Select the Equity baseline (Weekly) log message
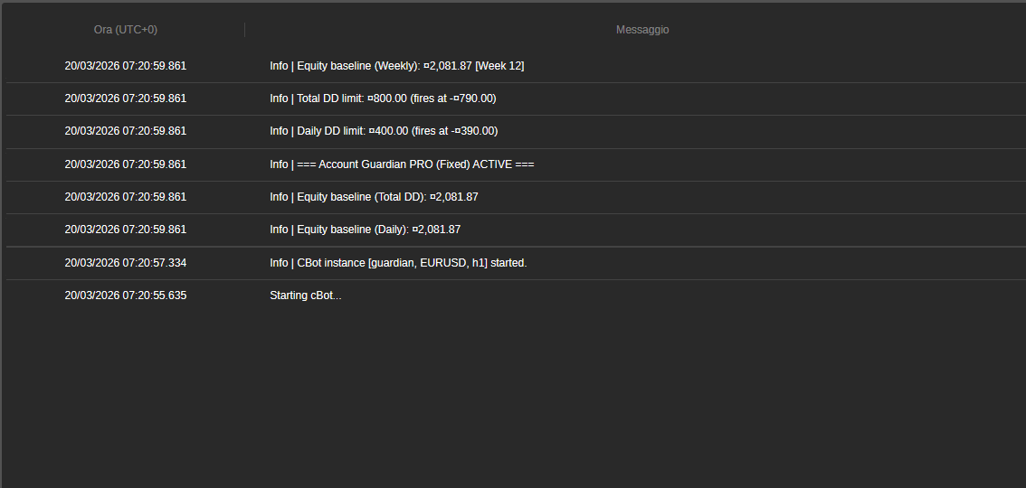This screenshot has width=1026, height=488. click(x=396, y=66)
